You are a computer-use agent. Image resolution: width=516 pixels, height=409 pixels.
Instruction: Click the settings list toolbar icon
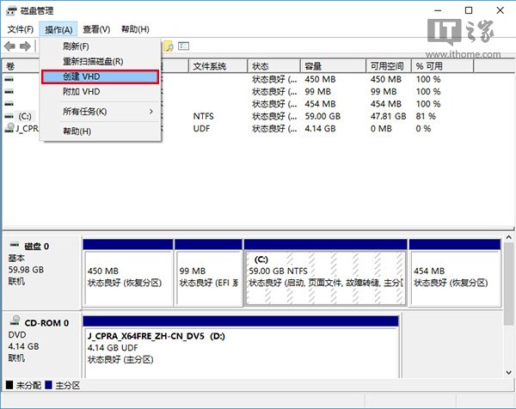point(184,46)
